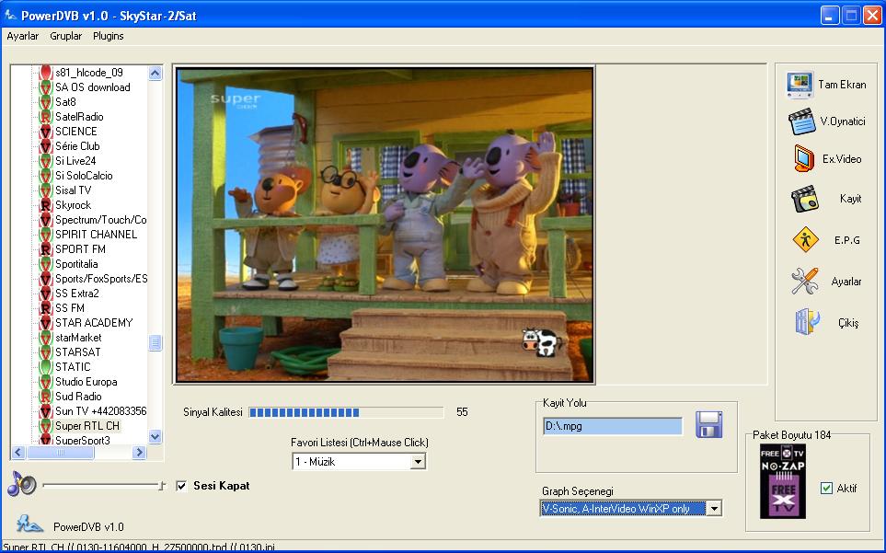Select the Sat8 channel
886x553 pixels.
(65, 102)
